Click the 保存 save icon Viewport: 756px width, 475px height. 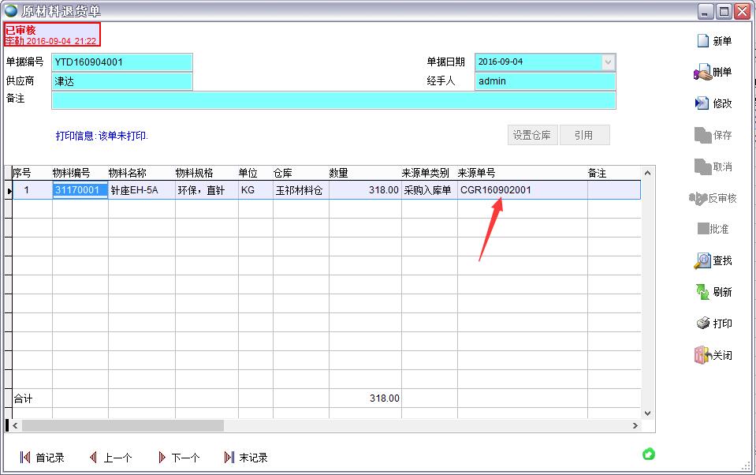click(x=716, y=134)
